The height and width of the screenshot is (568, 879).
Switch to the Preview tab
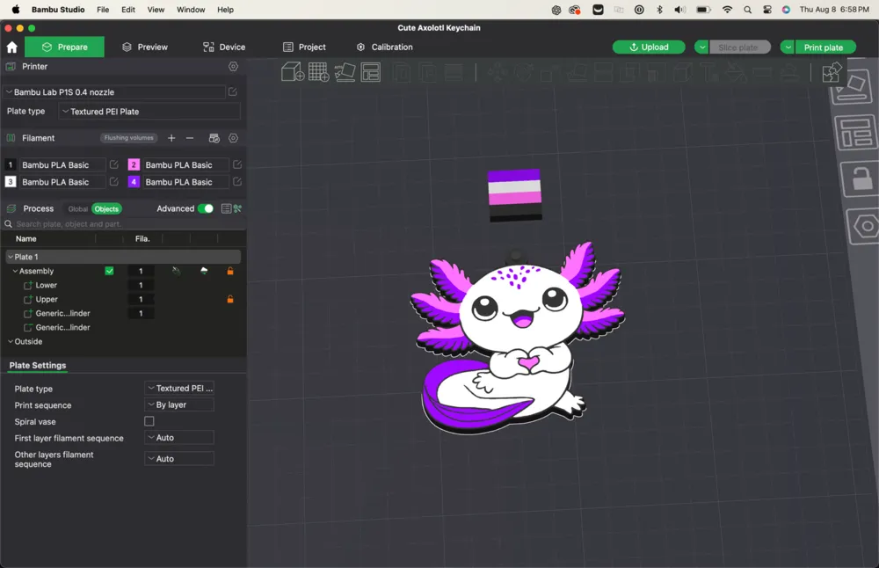(x=145, y=47)
